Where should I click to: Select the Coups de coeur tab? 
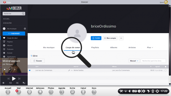coord(73,47)
